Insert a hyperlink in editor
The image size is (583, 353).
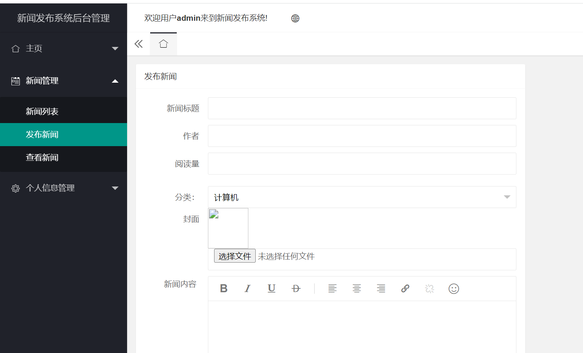click(x=405, y=288)
